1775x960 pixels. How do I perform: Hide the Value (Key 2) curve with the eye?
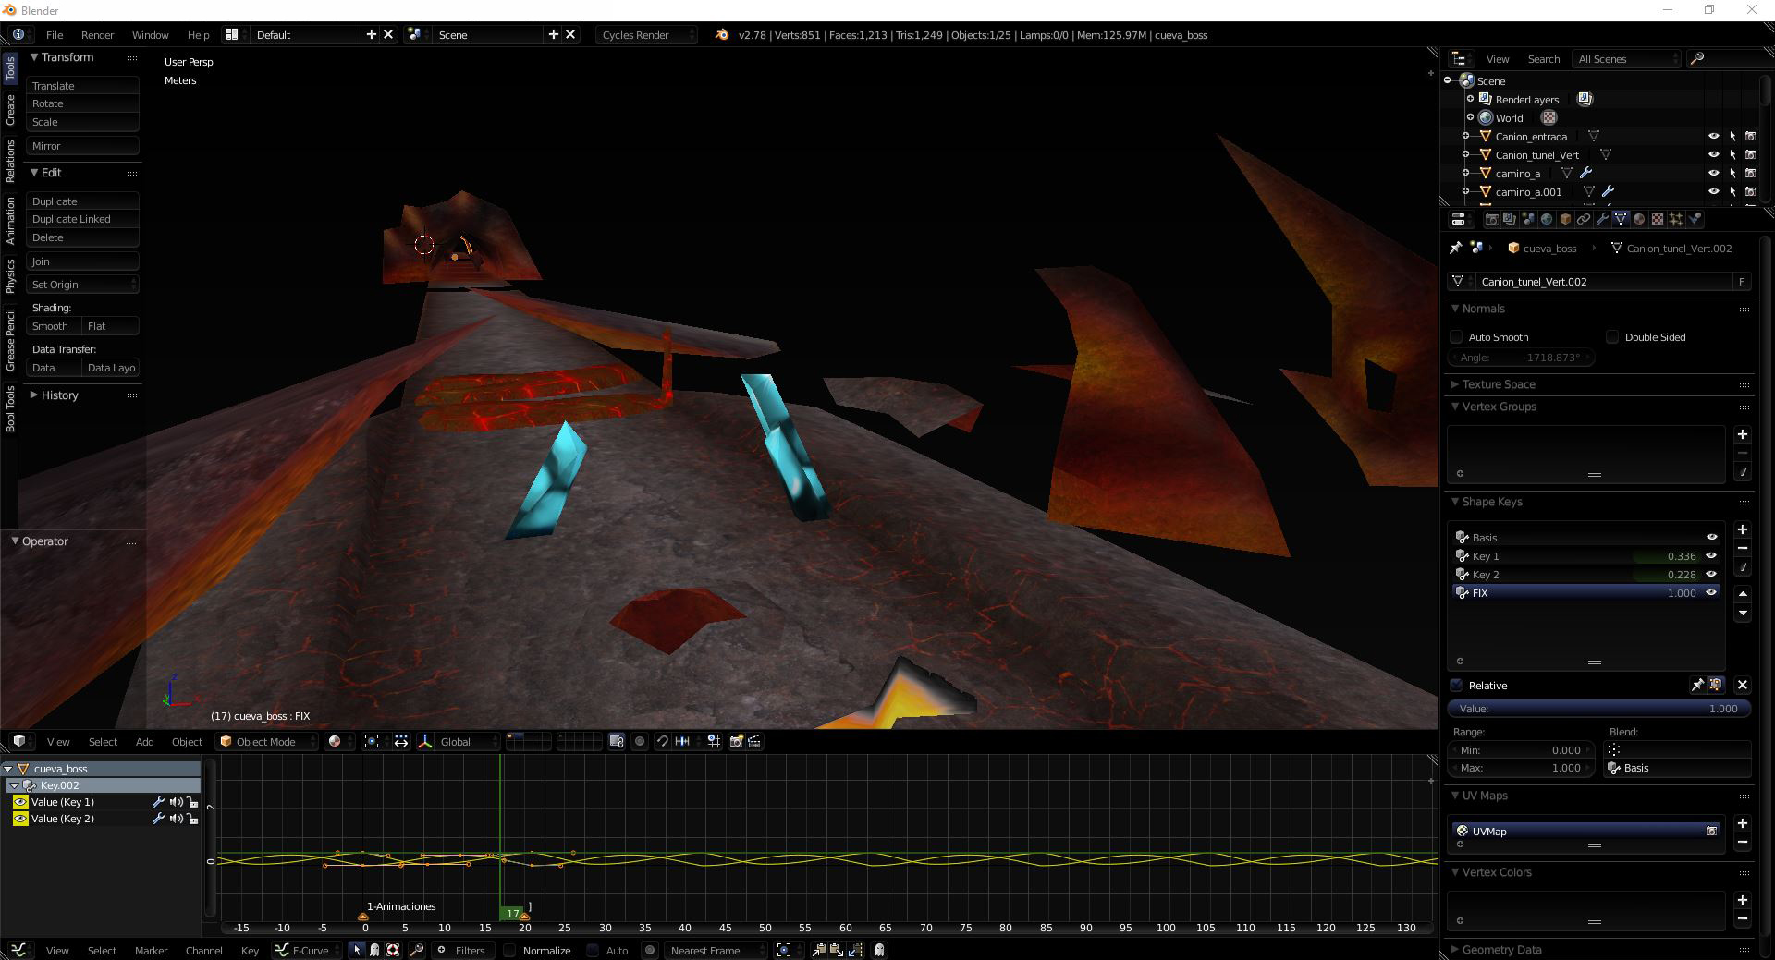point(20,819)
